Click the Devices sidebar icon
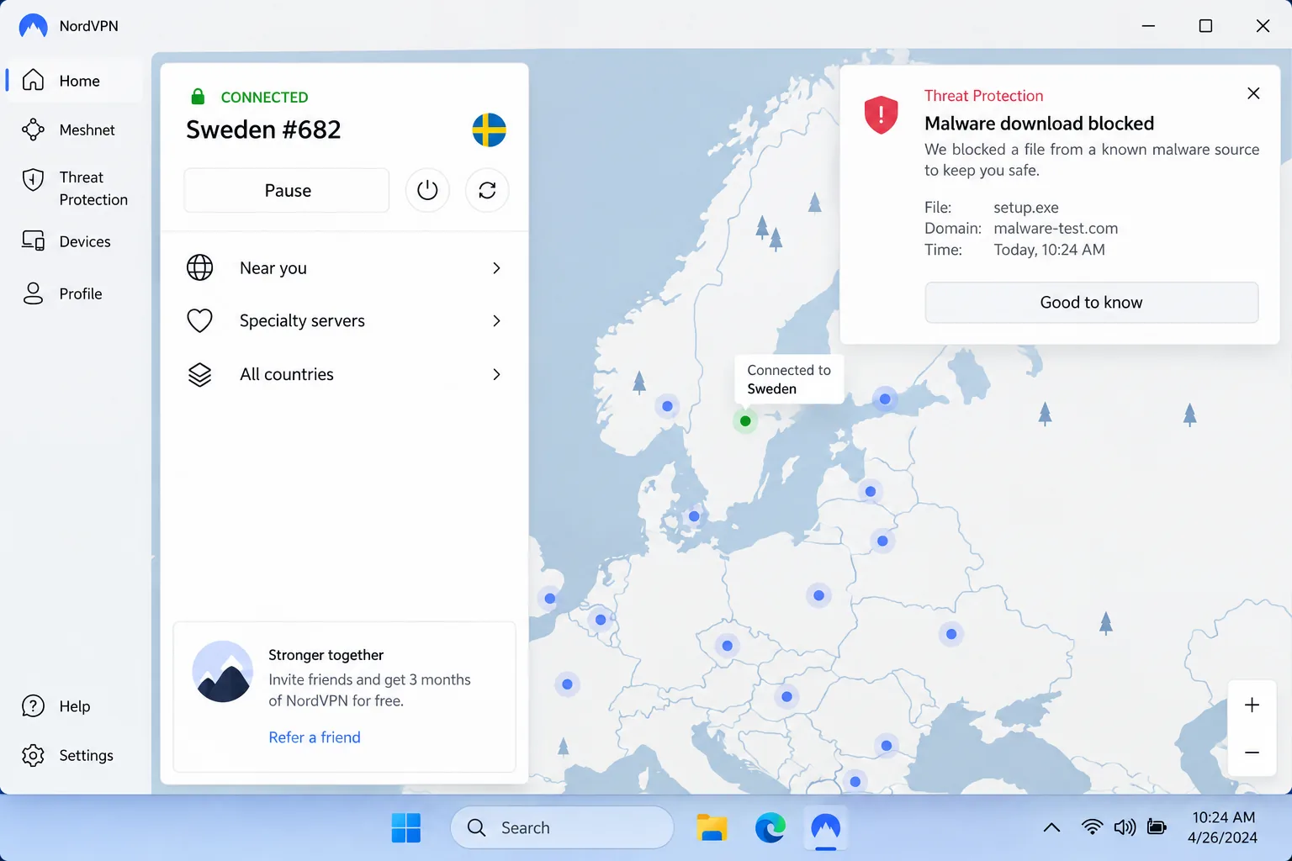The height and width of the screenshot is (861, 1292). [33, 241]
